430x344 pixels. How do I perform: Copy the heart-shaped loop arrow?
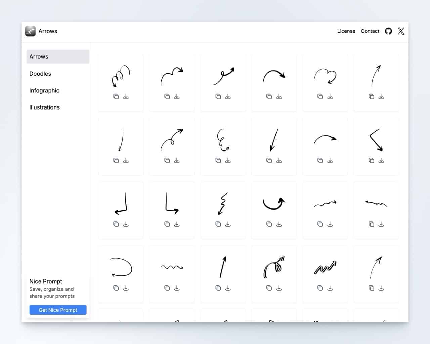pyautogui.click(x=320, y=97)
